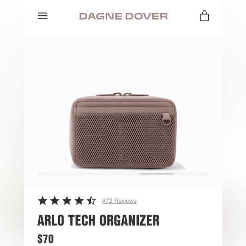Tap the mesh pocket on the pouch
The width and height of the screenshot is (246, 246).
pyautogui.click(x=123, y=140)
